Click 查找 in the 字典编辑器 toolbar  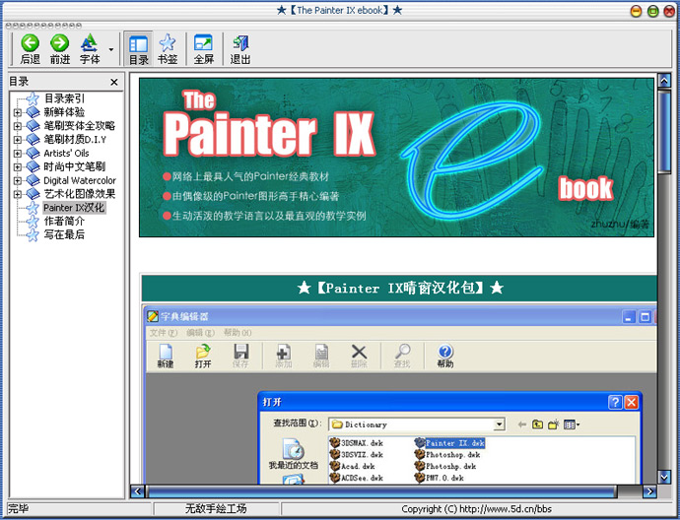click(x=402, y=357)
